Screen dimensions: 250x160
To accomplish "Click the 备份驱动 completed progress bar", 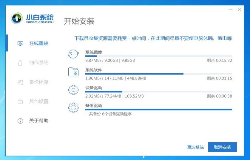I will 159,110.
